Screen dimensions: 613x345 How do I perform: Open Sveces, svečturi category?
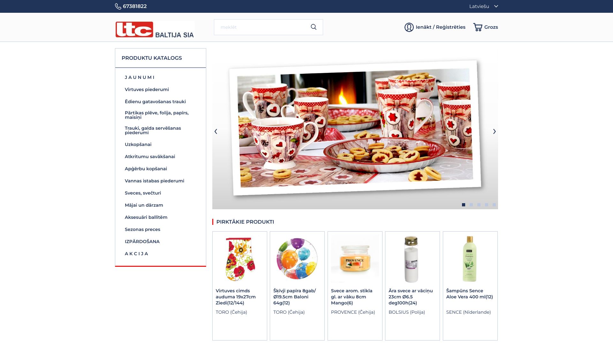[143, 193]
